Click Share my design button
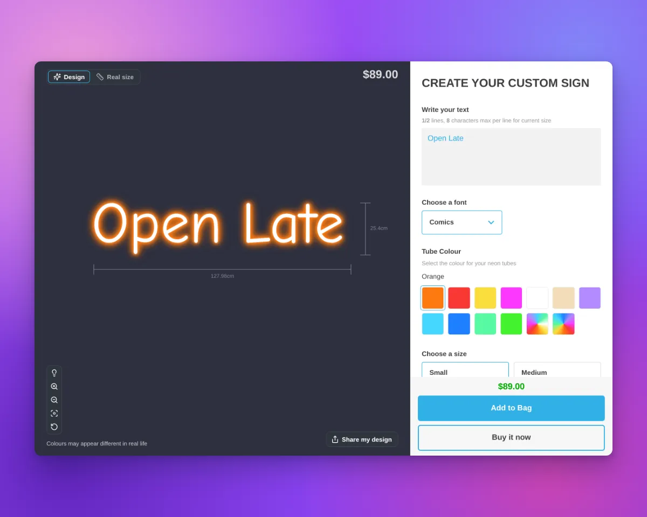The image size is (647, 517). 362,439
